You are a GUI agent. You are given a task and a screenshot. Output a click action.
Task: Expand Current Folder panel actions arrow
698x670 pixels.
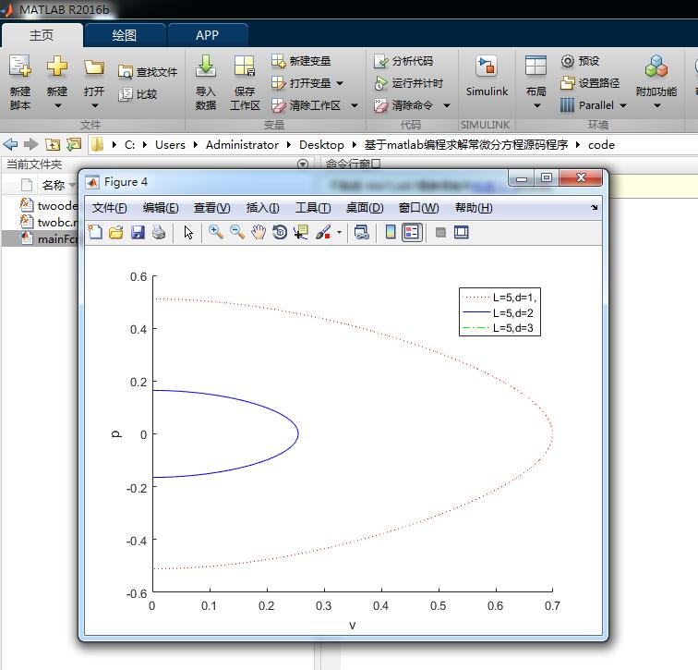pos(303,164)
